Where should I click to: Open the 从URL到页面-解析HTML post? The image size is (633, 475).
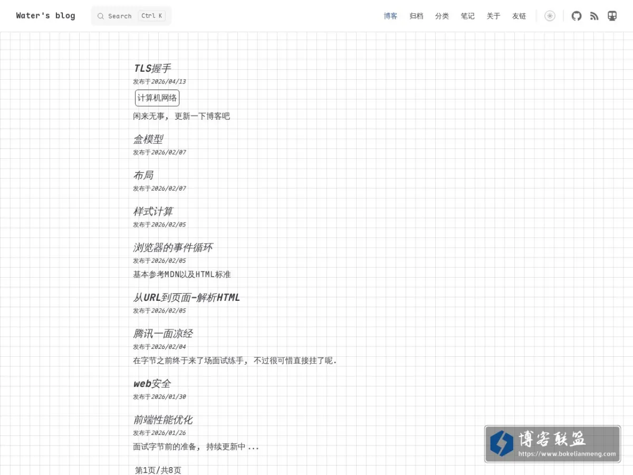(187, 297)
